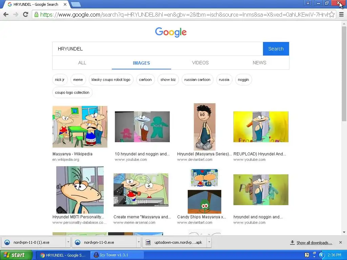The height and width of the screenshot is (260, 347).
Task: Click the address bar URL
Action: pos(184,15)
